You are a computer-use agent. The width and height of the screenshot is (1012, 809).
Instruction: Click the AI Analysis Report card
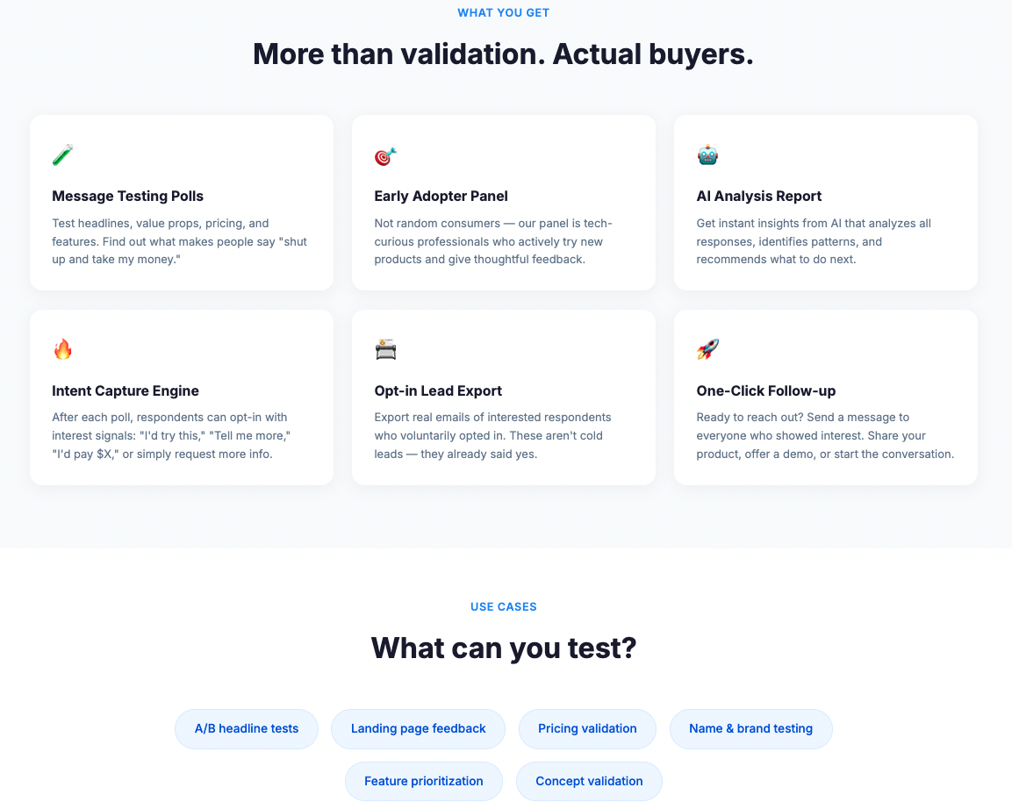pos(825,203)
